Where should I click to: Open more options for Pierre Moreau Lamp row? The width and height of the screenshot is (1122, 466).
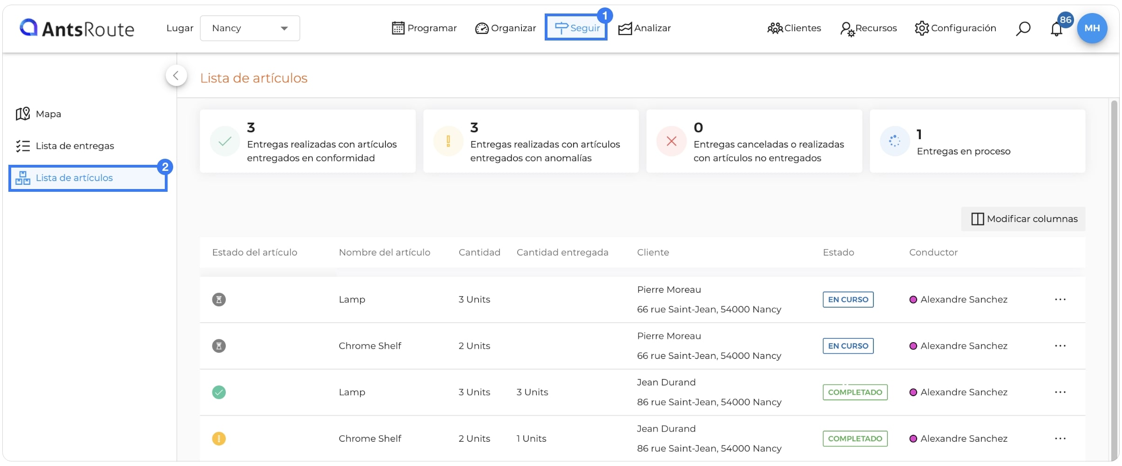tap(1060, 299)
